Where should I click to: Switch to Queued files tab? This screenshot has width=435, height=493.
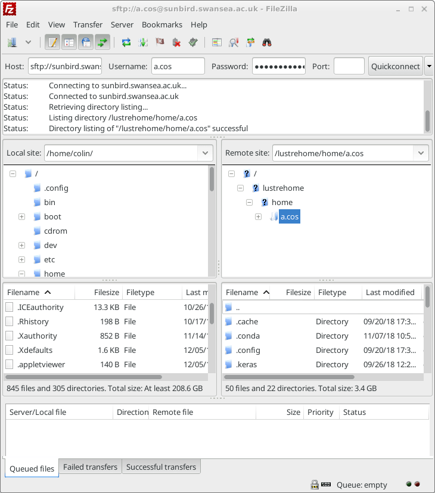pos(32,469)
